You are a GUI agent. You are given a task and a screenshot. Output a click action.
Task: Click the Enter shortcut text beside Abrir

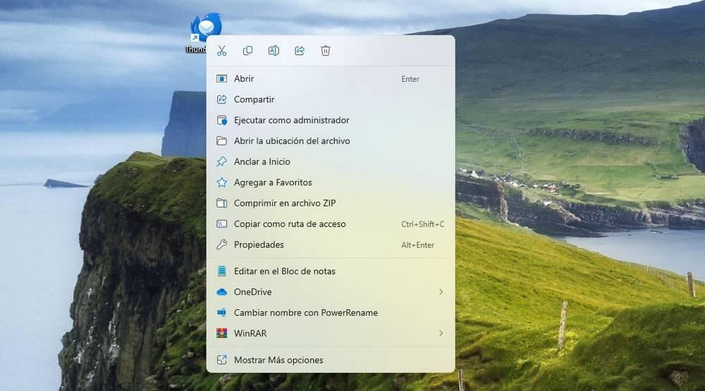[410, 79]
